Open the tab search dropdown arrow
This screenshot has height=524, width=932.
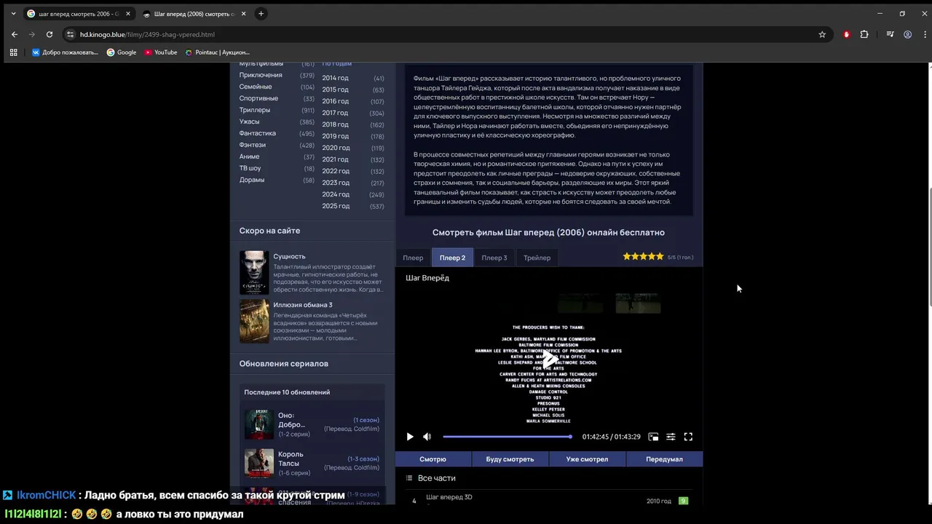[x=13, y=13]
